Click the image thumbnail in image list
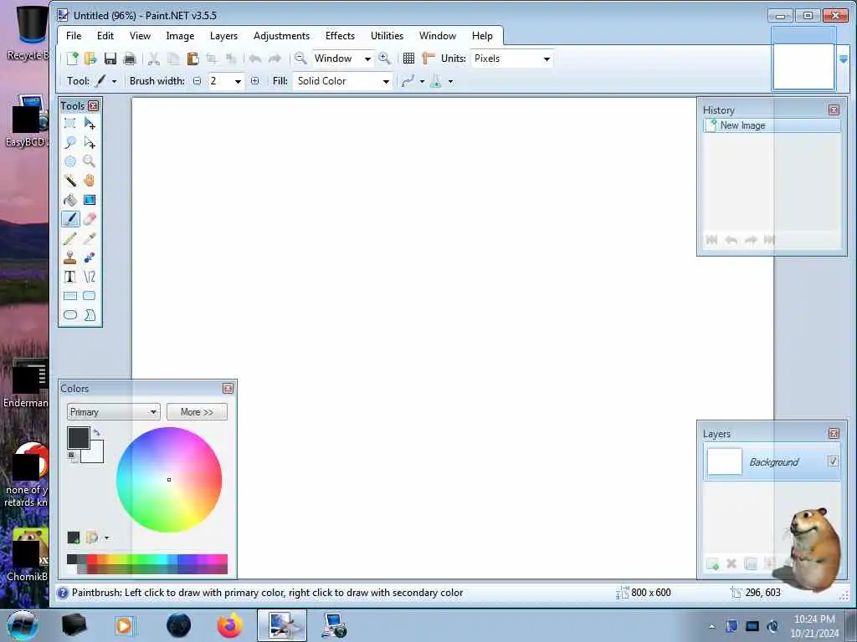Viewport: 857px width, 642px height. pos(803,66)
